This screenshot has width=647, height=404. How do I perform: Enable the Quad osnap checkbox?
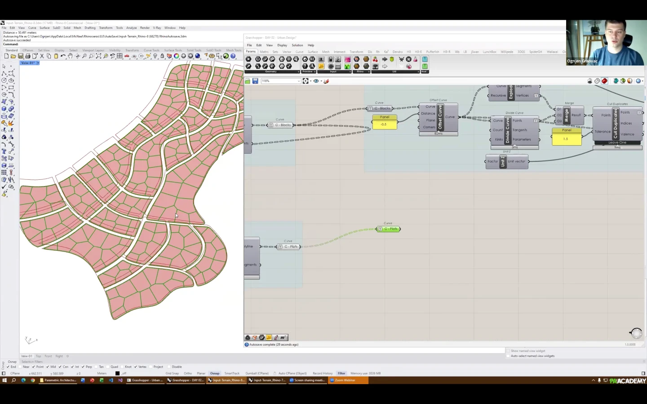[108, 367]
